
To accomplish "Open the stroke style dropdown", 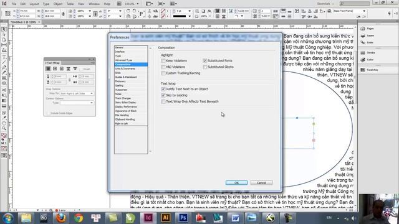I will click(190, 16).
